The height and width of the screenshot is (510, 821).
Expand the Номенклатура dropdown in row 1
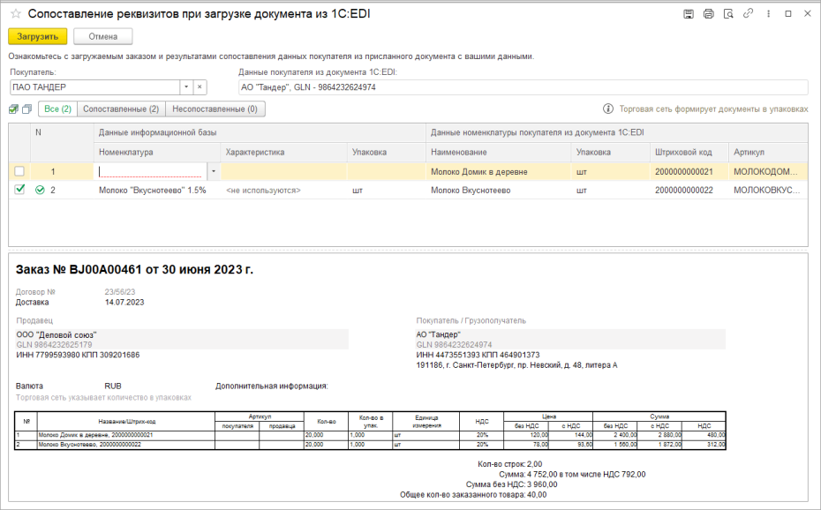tap(213, 171)
